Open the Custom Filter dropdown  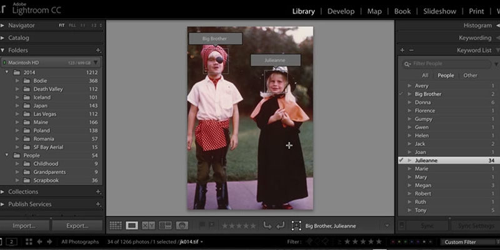pos(468,242)
